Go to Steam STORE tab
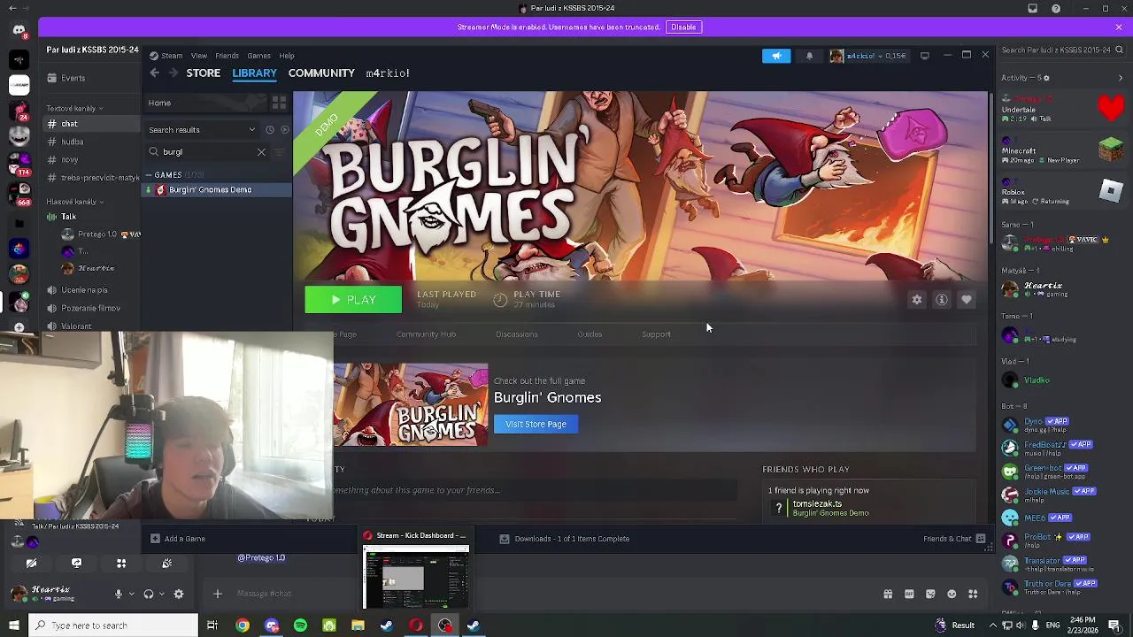1133x637 pixels. [203, 73]
